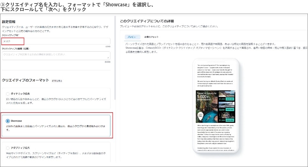Select the Showcase radio button
The height and width of the screenshot is (167, 308).
[x=8, y=121]
